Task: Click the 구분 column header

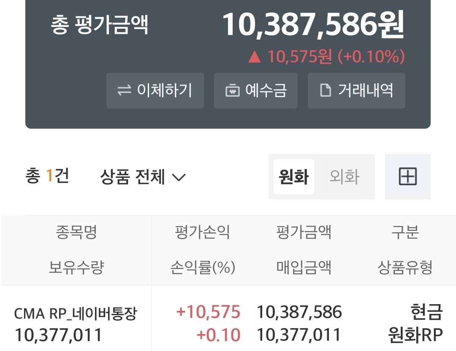Action: pyautogui.click(x=405, y=232)
